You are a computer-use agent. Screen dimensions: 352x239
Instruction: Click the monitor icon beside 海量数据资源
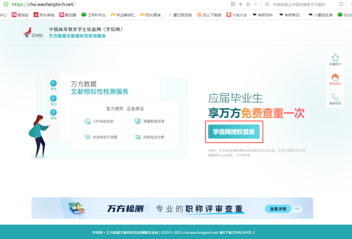pyautogui.click(x=138, y=121)
